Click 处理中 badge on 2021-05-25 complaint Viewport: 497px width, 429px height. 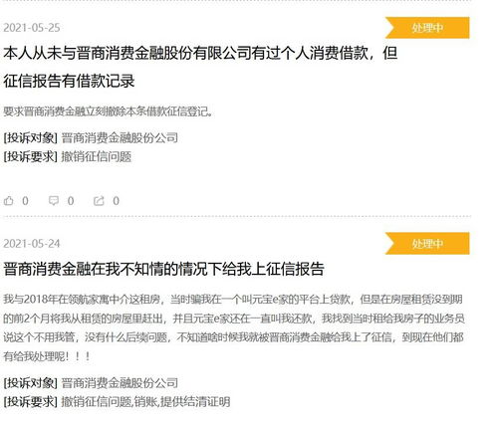[x=427, y=28]
